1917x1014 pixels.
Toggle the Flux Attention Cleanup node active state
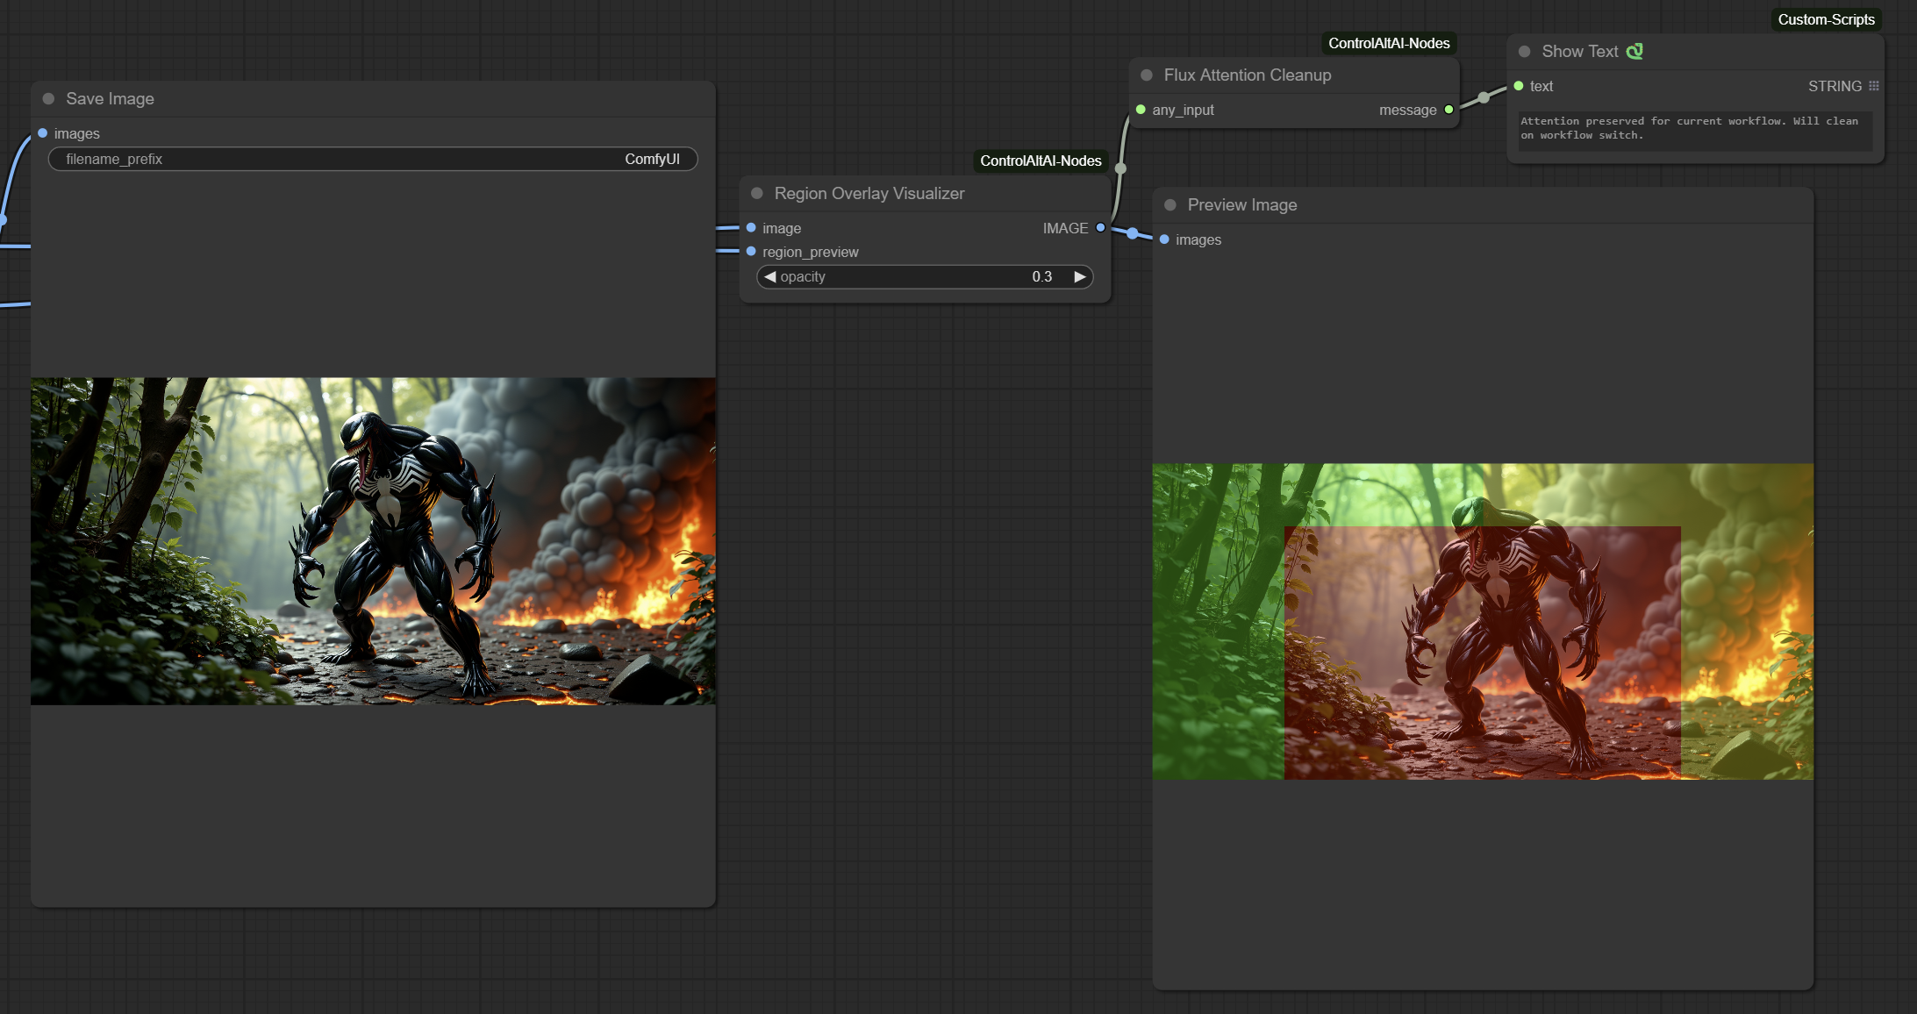[1148, 74]
